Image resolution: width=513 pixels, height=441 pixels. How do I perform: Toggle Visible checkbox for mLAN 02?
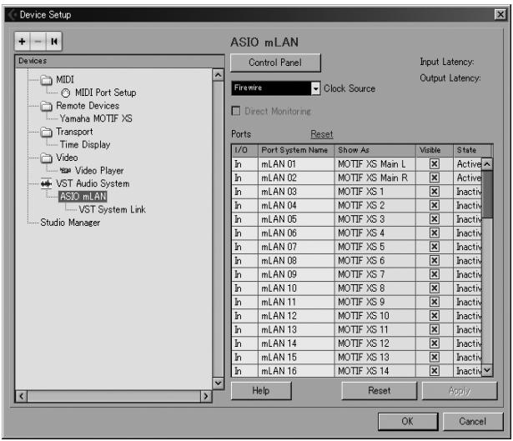(434, 178)
